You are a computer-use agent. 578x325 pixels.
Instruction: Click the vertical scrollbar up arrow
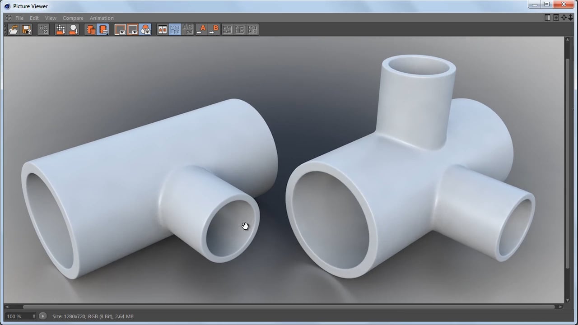click(568, 40)
